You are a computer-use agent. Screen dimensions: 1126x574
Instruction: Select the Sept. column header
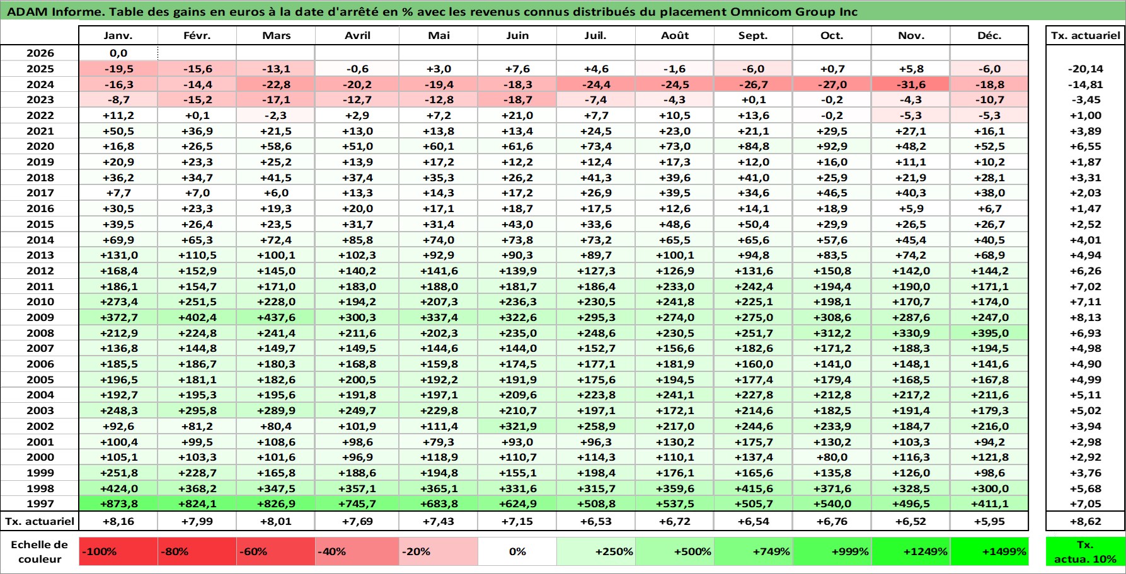point(753,35)
